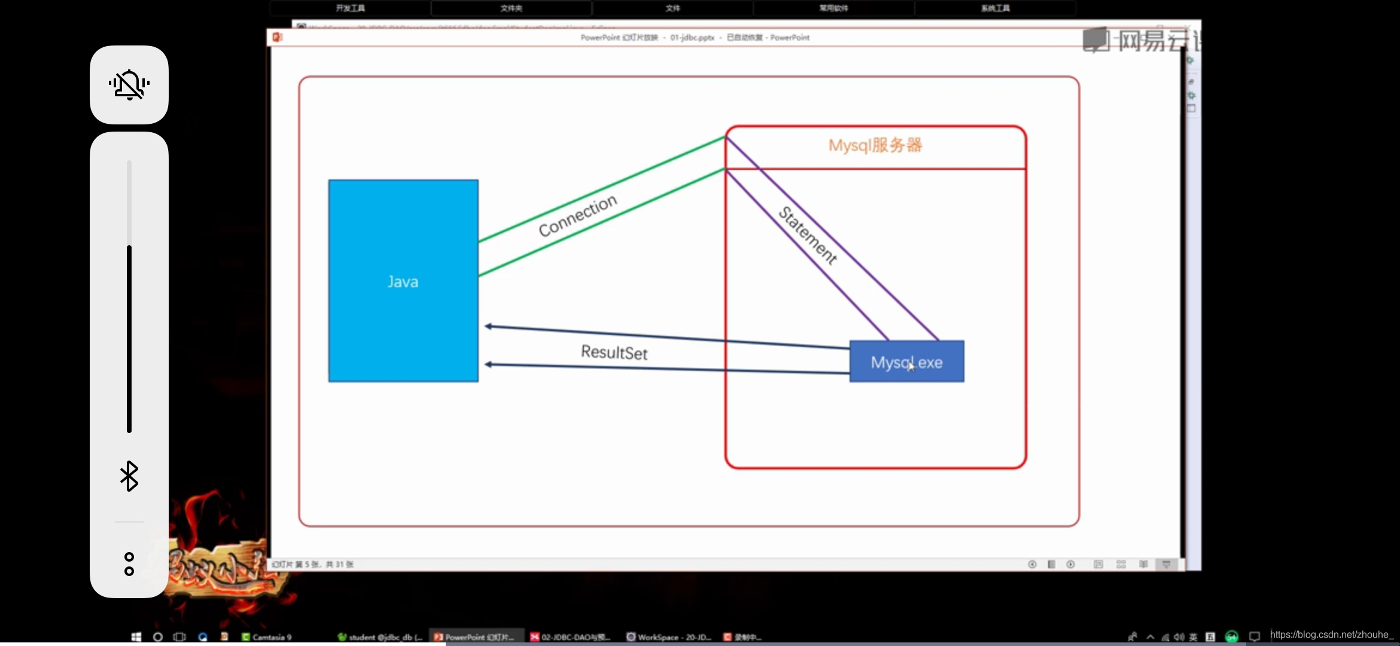Open the orange pinned app on taskbar
This screenshot has height=646, width=1400.
(x=224, y=637)
